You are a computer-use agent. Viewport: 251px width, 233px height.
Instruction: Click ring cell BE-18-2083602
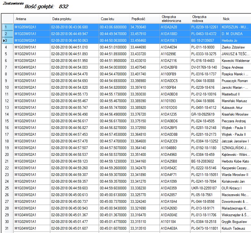(x=205, y=161)
